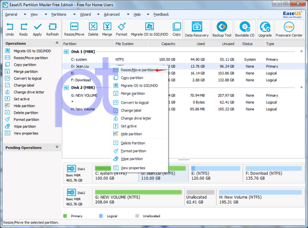Screen dimensions: 308x228
Task: Select the H: New Volume row in list
Action: coord(184,109)
